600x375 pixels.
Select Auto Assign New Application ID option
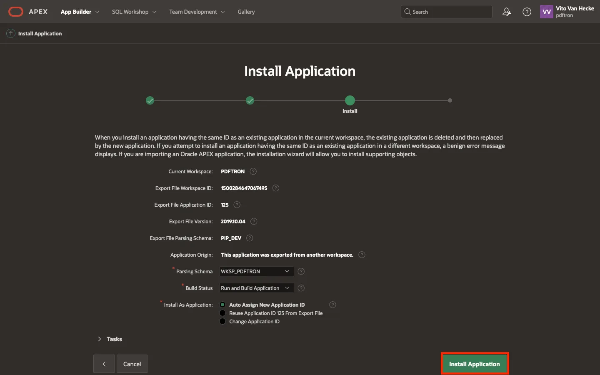pos(222,305)
